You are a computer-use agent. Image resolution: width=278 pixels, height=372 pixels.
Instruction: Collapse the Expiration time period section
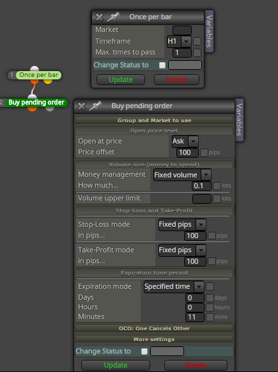[154, 273]
